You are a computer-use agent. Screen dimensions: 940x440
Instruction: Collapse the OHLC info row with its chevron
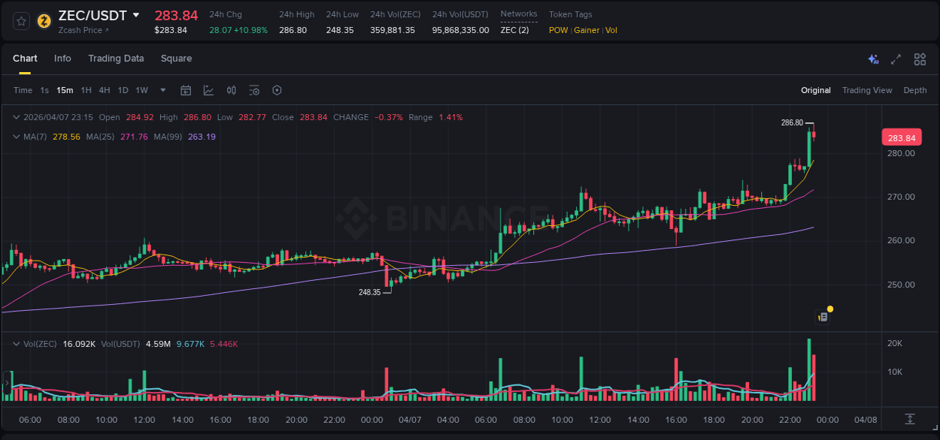click(x=16, y=117)
